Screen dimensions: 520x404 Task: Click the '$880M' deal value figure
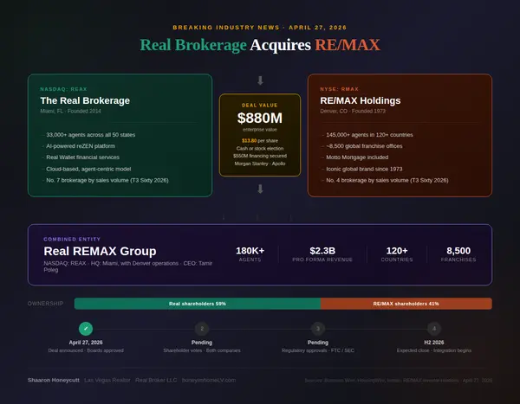coord(260,119)
